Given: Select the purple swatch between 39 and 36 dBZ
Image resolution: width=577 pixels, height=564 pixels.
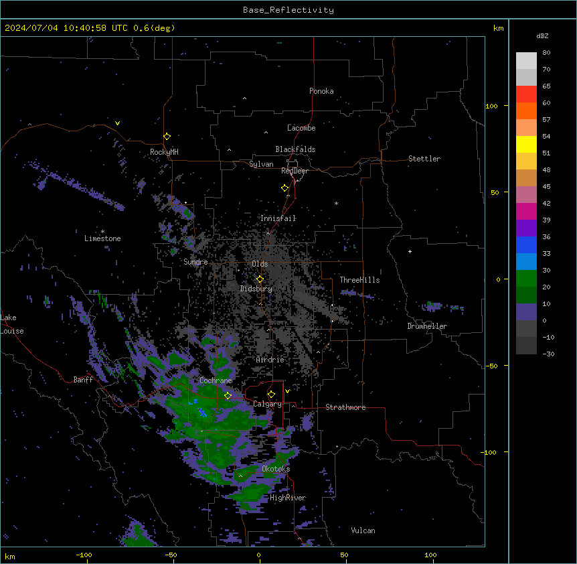Looking at the screenshot, I should (x=526, y=228).
